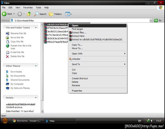Click the Rename this file icon

[7, 34]
